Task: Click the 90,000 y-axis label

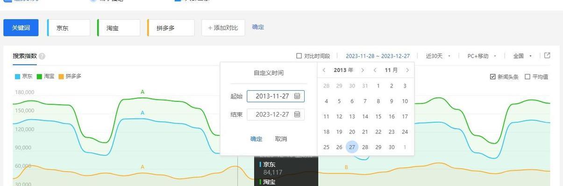Action: [22, 147]
